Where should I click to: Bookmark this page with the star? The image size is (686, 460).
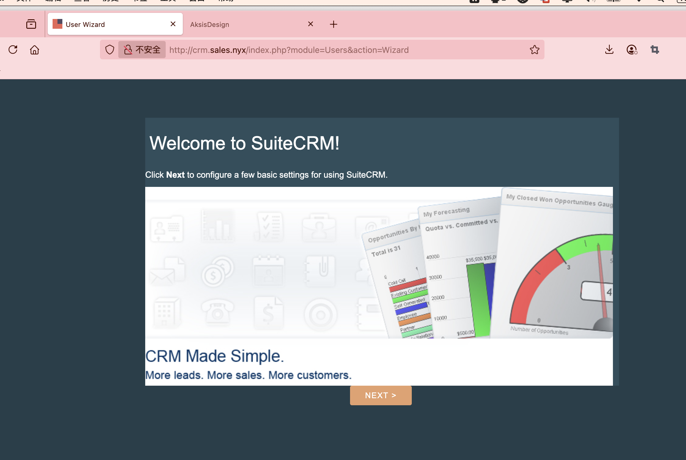(x=535, y=50)
